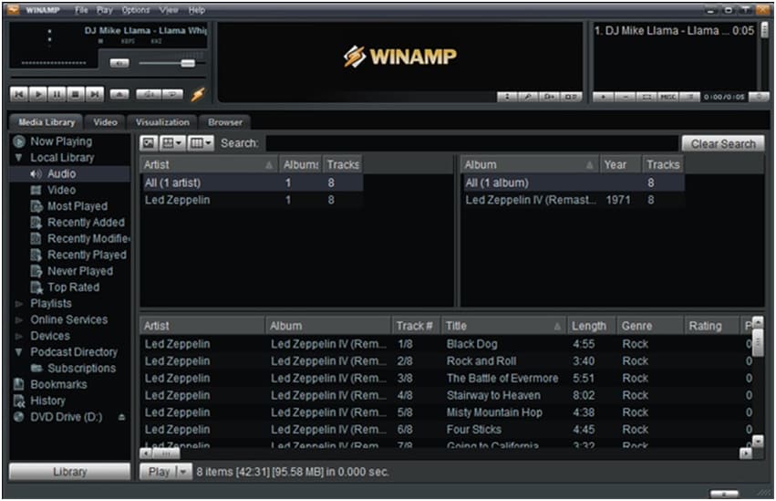Click the Eject/Open file button
Screen dimensions: 776x501
(119, 94)
